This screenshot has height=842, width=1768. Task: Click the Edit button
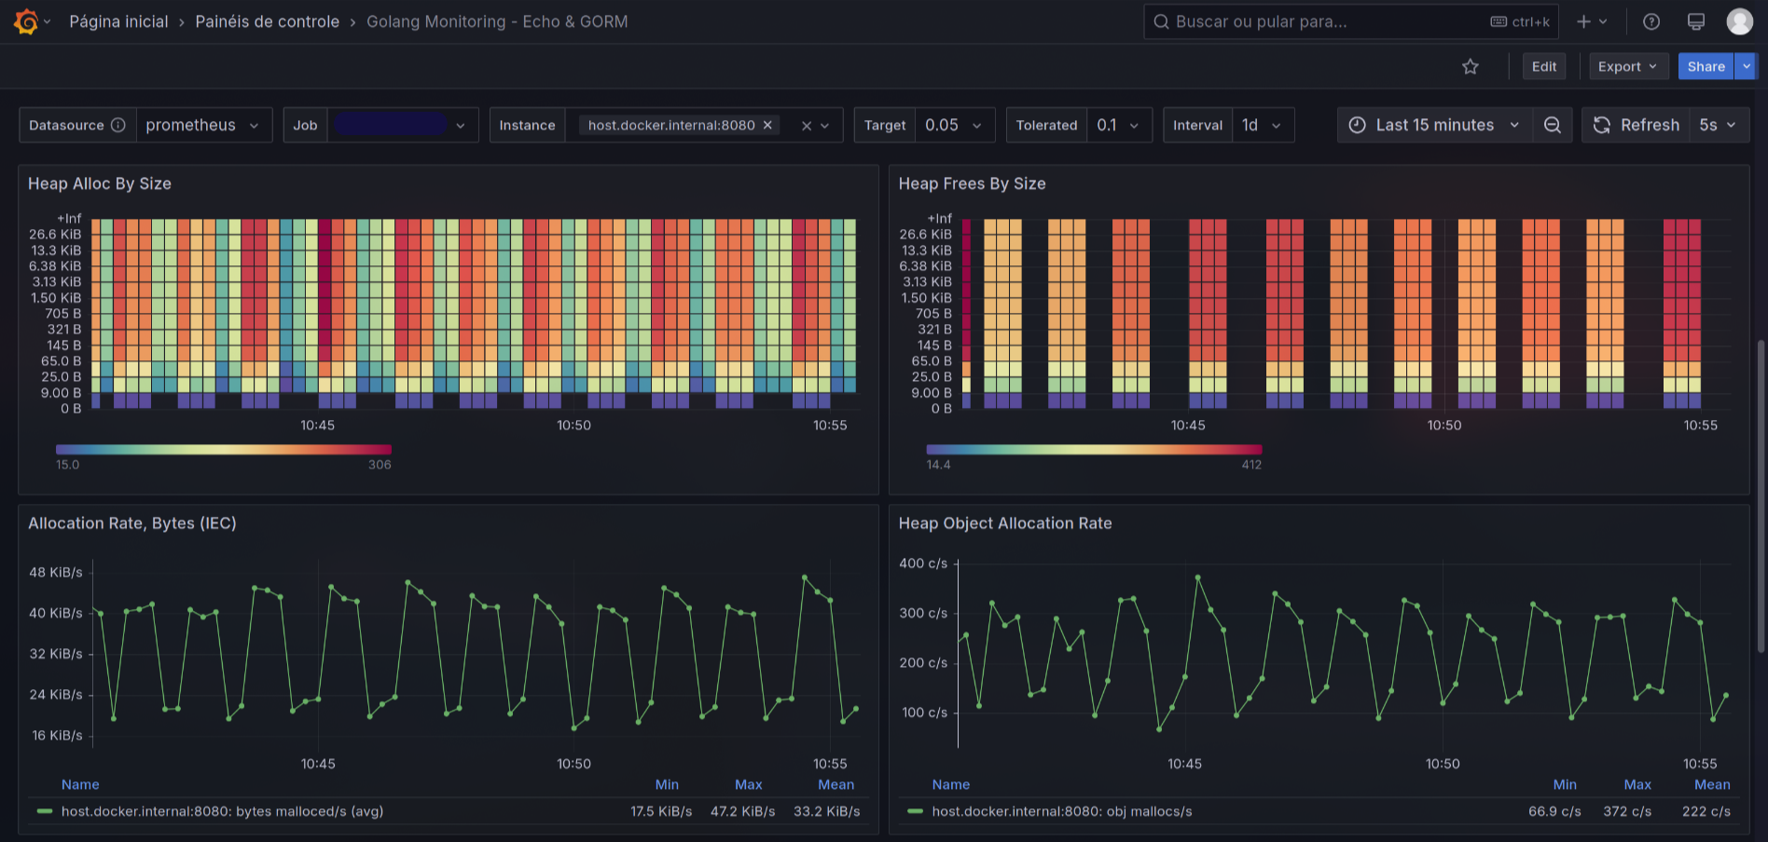[x=1544, y=66]
